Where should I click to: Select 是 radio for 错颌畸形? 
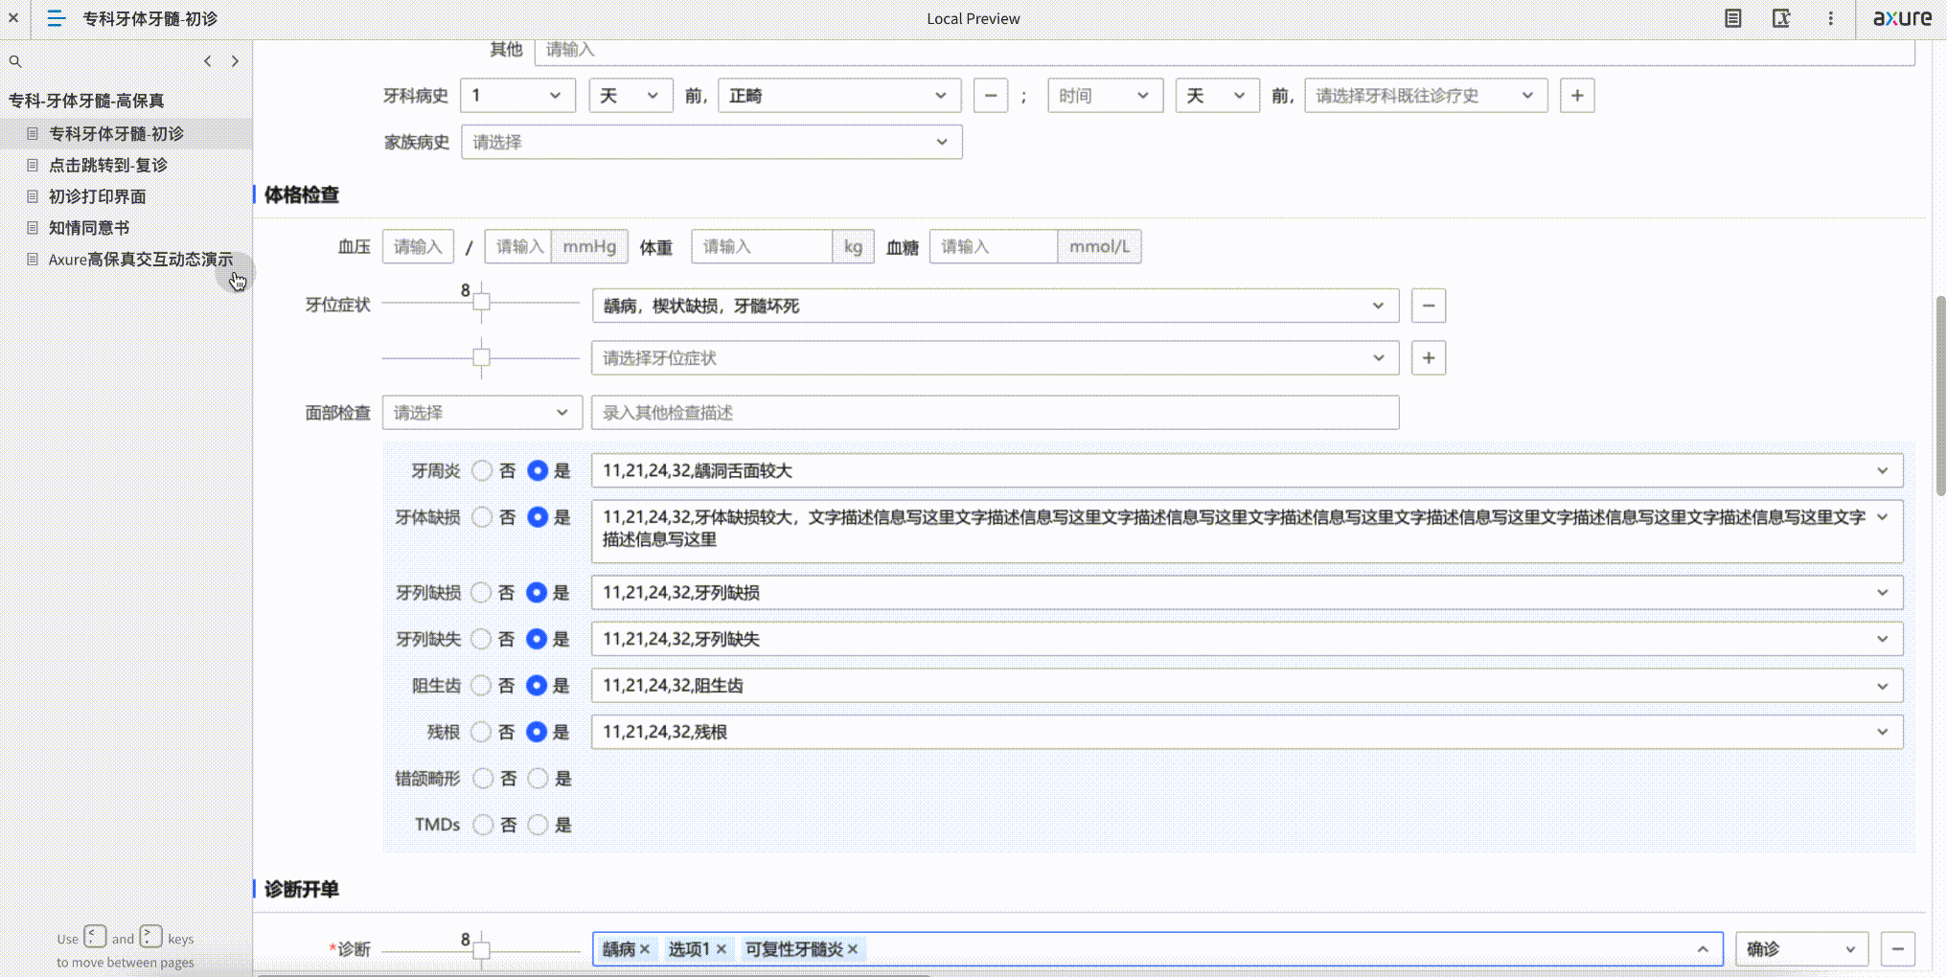[538, 778]
